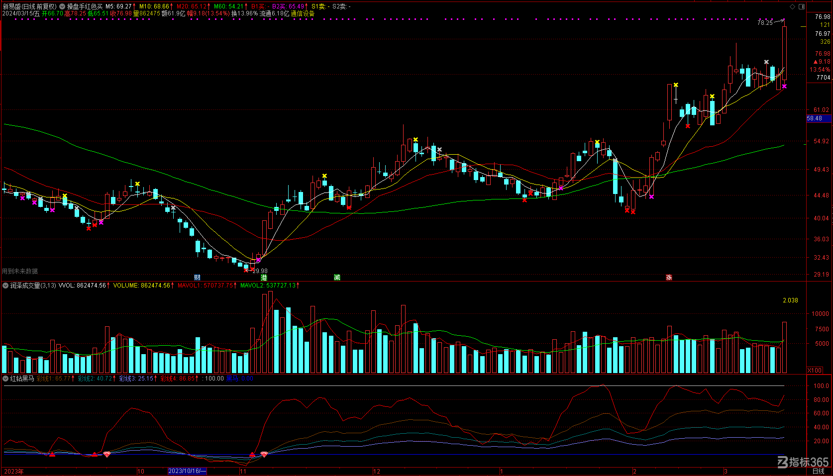Click the red diamond marker at the start of November
This screenshot has width=833, height=476.
(x=264, y=454)
